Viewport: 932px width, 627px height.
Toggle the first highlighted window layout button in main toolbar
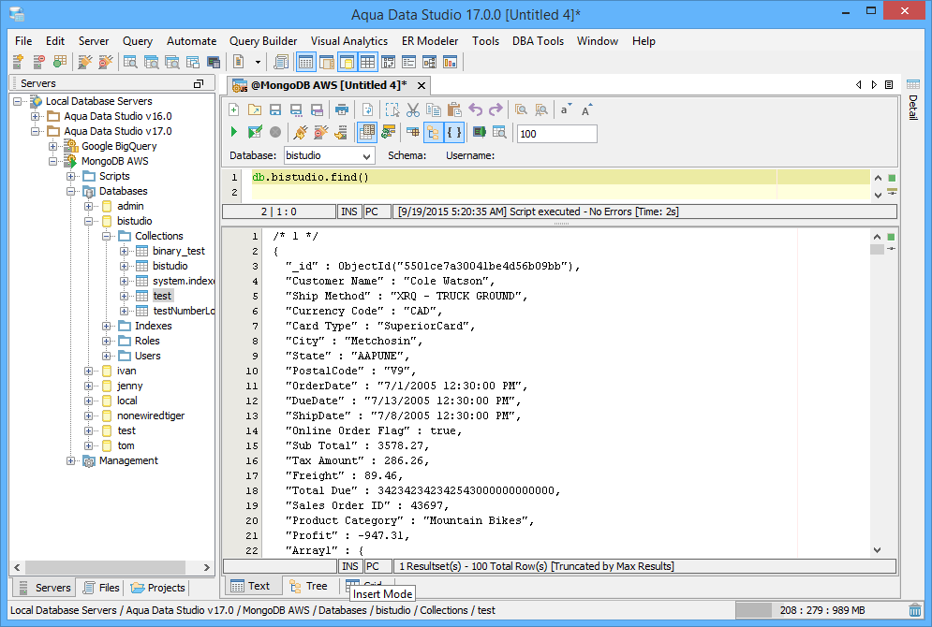tap(306, 62)
